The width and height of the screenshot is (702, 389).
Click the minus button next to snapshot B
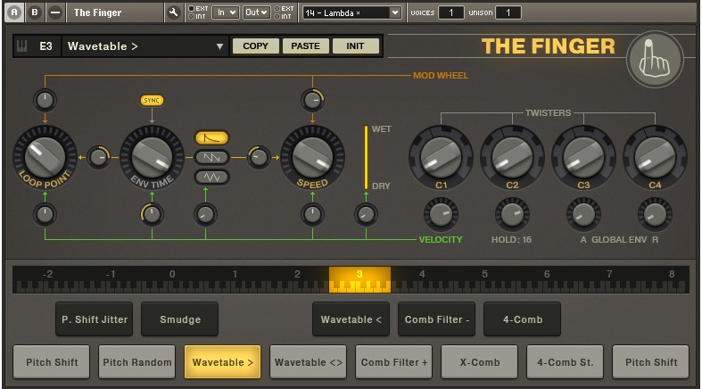click(x=55, y=12)
